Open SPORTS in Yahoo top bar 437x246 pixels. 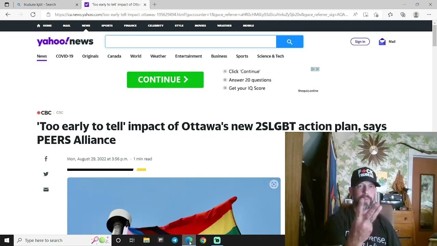pos(107,26)
